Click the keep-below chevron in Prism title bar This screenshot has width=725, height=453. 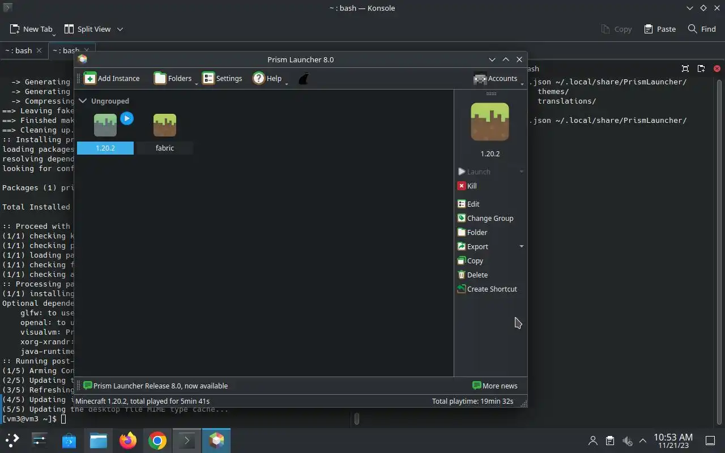point(492,59)
